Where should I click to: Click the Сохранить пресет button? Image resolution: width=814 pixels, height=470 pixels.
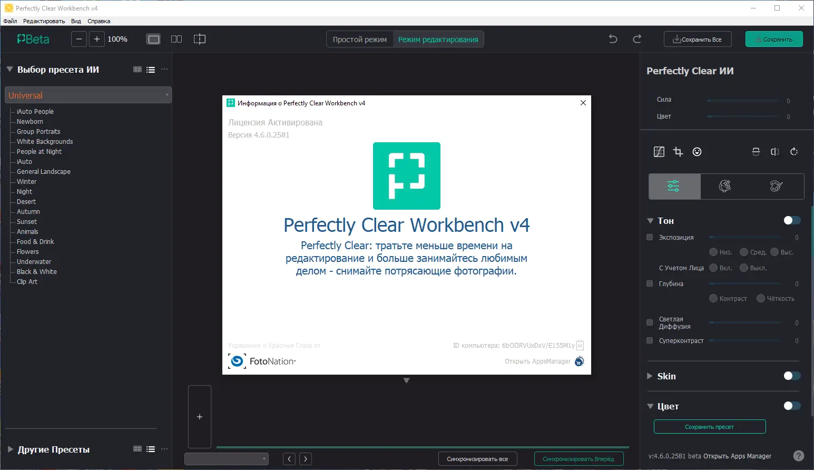pyautogui.click(x=709, y=426)
